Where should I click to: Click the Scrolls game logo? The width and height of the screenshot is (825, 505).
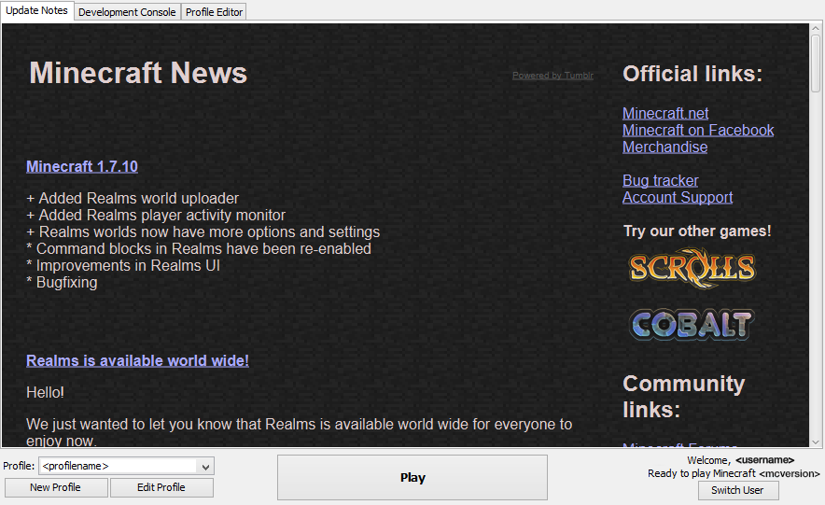pos(692,268)
